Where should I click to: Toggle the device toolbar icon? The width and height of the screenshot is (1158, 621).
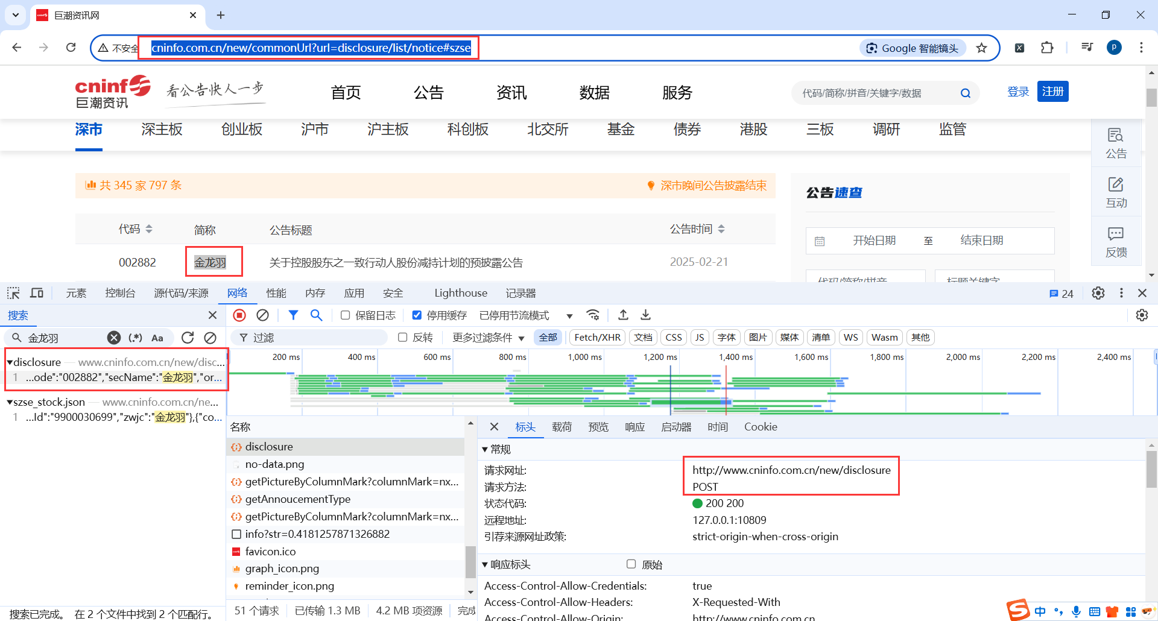pos(37,294)
